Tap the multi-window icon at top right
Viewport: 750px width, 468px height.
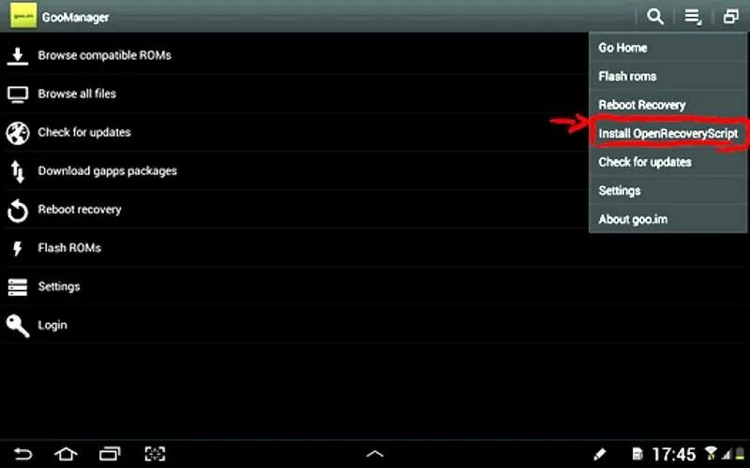[x=731, y=17]
